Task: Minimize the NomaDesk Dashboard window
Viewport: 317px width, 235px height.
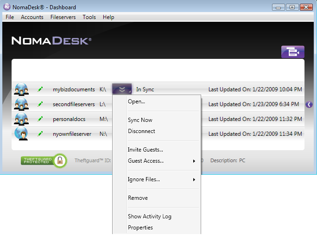Action: tap(279, 7)
